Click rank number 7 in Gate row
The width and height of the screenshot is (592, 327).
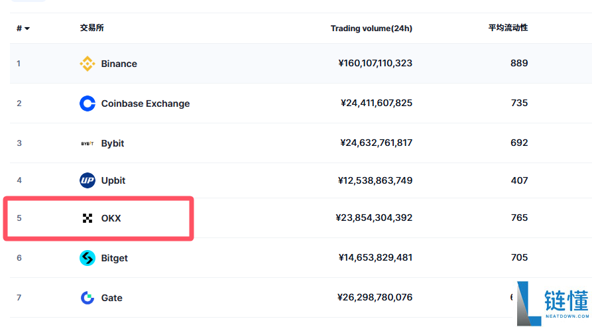(x=19, y=298)
